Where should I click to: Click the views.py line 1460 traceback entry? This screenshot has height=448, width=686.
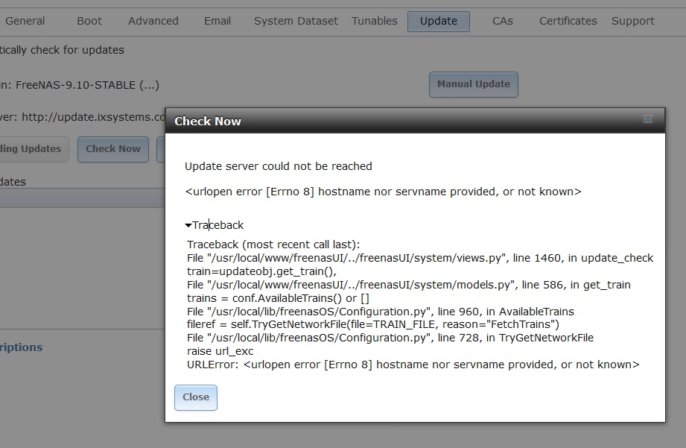(420, 258)
